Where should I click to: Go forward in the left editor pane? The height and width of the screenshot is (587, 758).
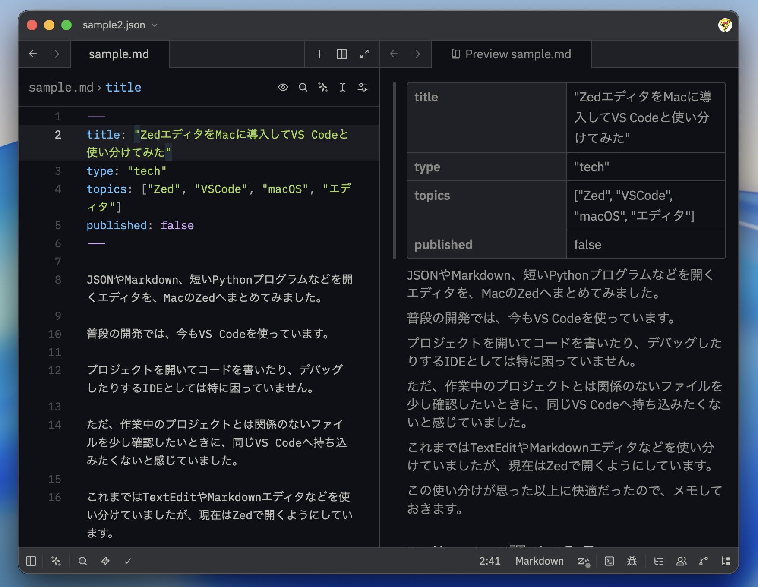coord(55,54)
